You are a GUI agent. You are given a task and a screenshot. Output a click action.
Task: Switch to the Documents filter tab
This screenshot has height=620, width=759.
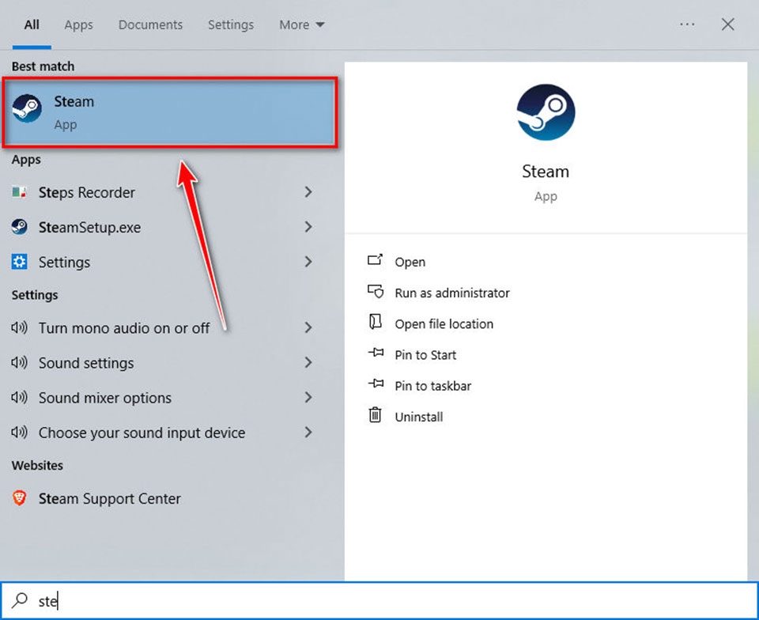(x=150, y=25)
